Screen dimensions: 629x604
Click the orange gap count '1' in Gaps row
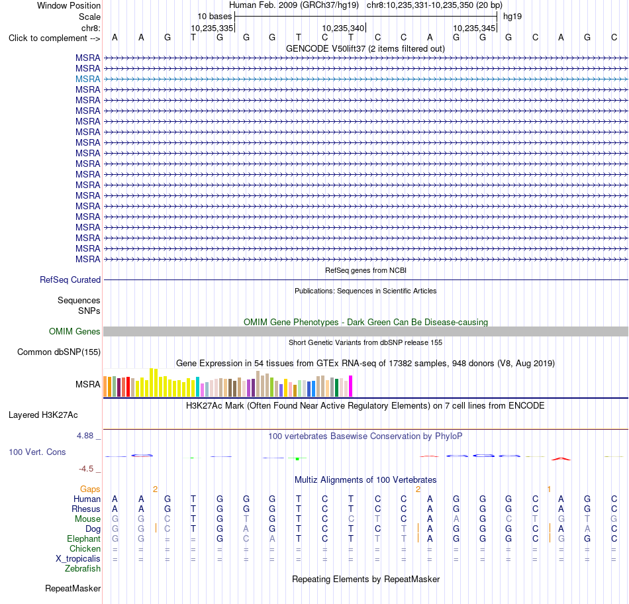549,489
